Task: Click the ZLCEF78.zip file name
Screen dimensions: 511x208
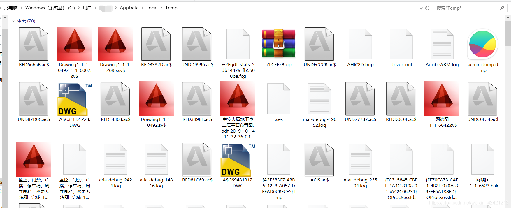Action: click(x=279, y=65)
